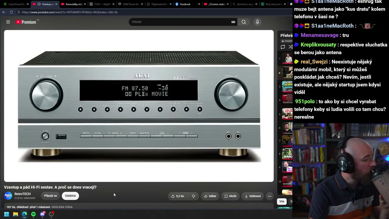
Task: Play playlist video number 8
Action: pyautogui.click(x=287, y=154)
